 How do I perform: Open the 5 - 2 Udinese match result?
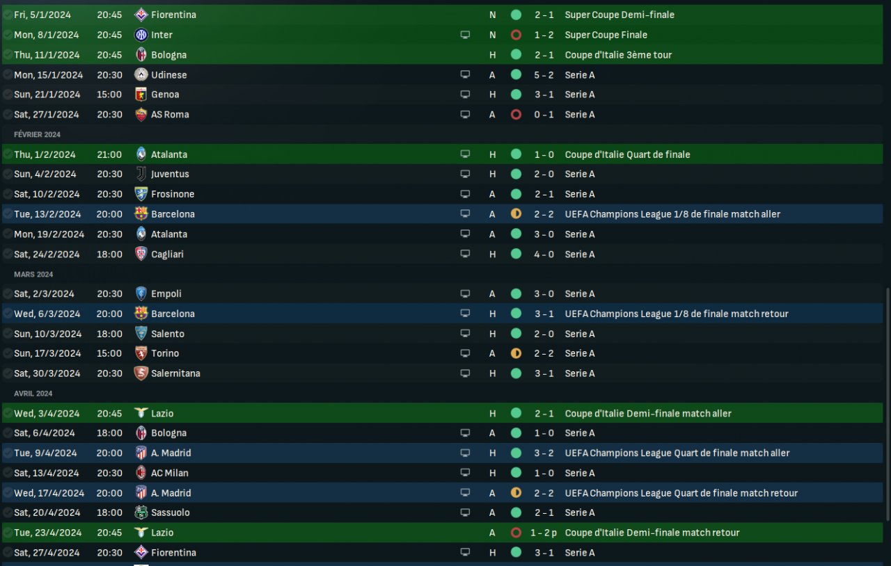point(544,75)
